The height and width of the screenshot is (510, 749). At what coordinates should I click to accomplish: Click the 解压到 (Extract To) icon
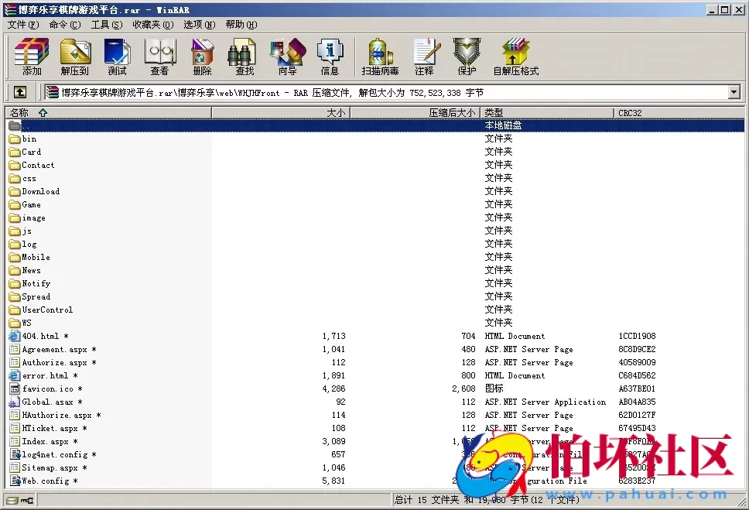pos(74,56)
